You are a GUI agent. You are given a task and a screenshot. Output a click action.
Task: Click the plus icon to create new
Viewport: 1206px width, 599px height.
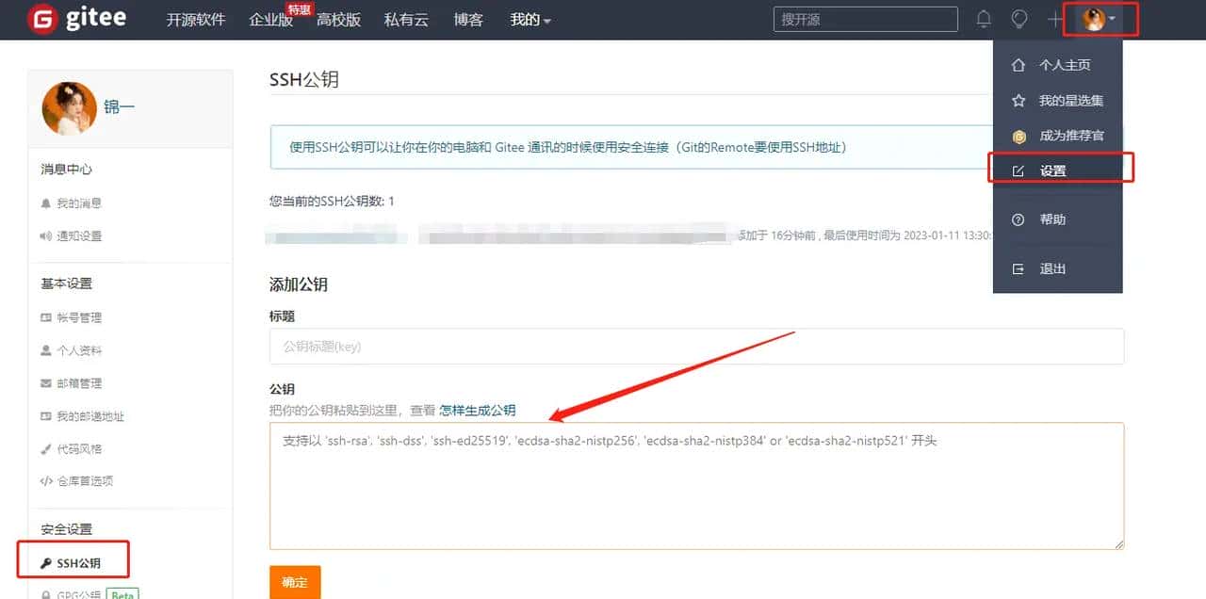[x=1052, y=18]
